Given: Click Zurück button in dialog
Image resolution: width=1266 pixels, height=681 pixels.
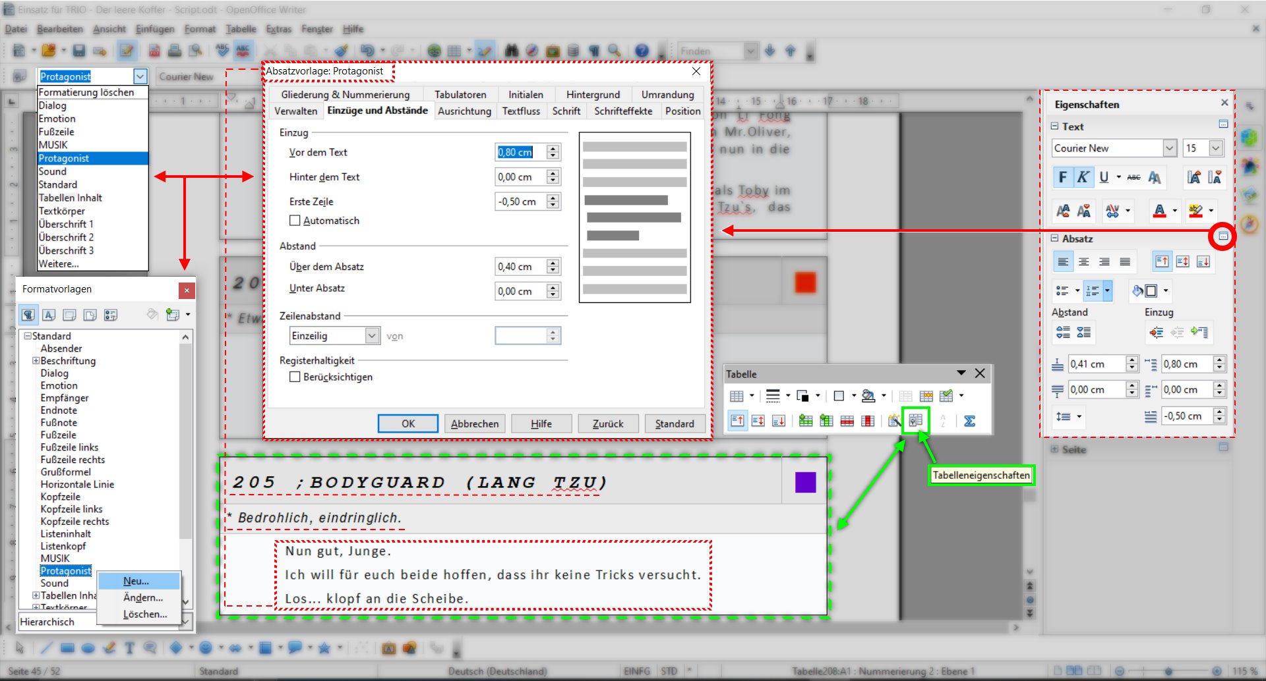Looking at the screenshot, I should [x=608, y=423].
